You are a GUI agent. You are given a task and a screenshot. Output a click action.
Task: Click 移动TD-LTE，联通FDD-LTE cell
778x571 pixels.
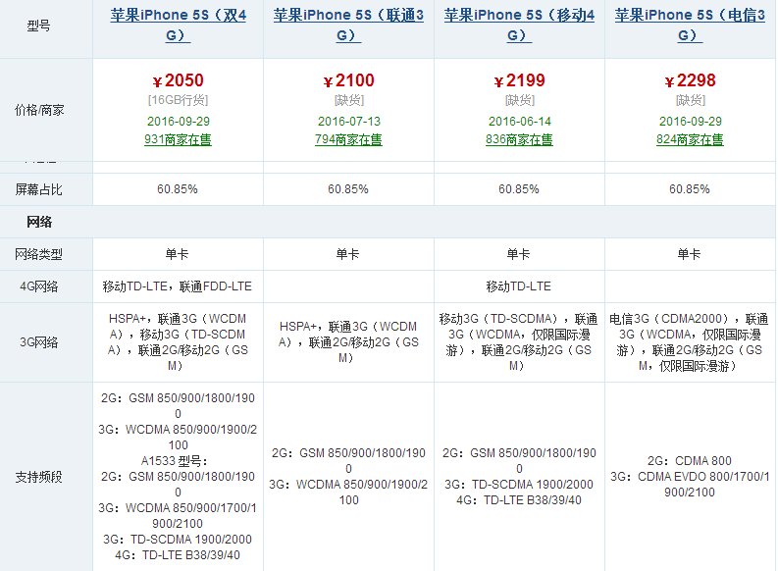click(178, 286)
